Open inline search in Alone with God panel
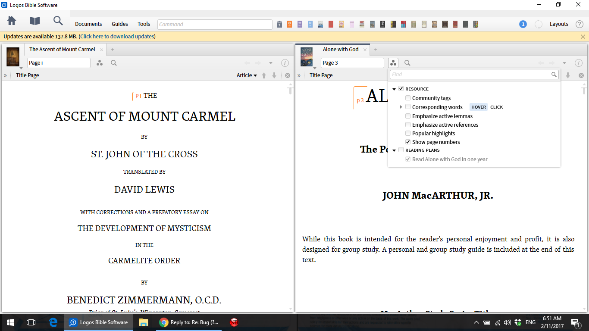Screen dimensions: 589x331 (407, 63)
